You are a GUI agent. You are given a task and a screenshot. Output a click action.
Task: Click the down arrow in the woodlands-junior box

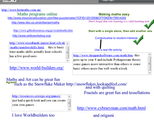67,60
